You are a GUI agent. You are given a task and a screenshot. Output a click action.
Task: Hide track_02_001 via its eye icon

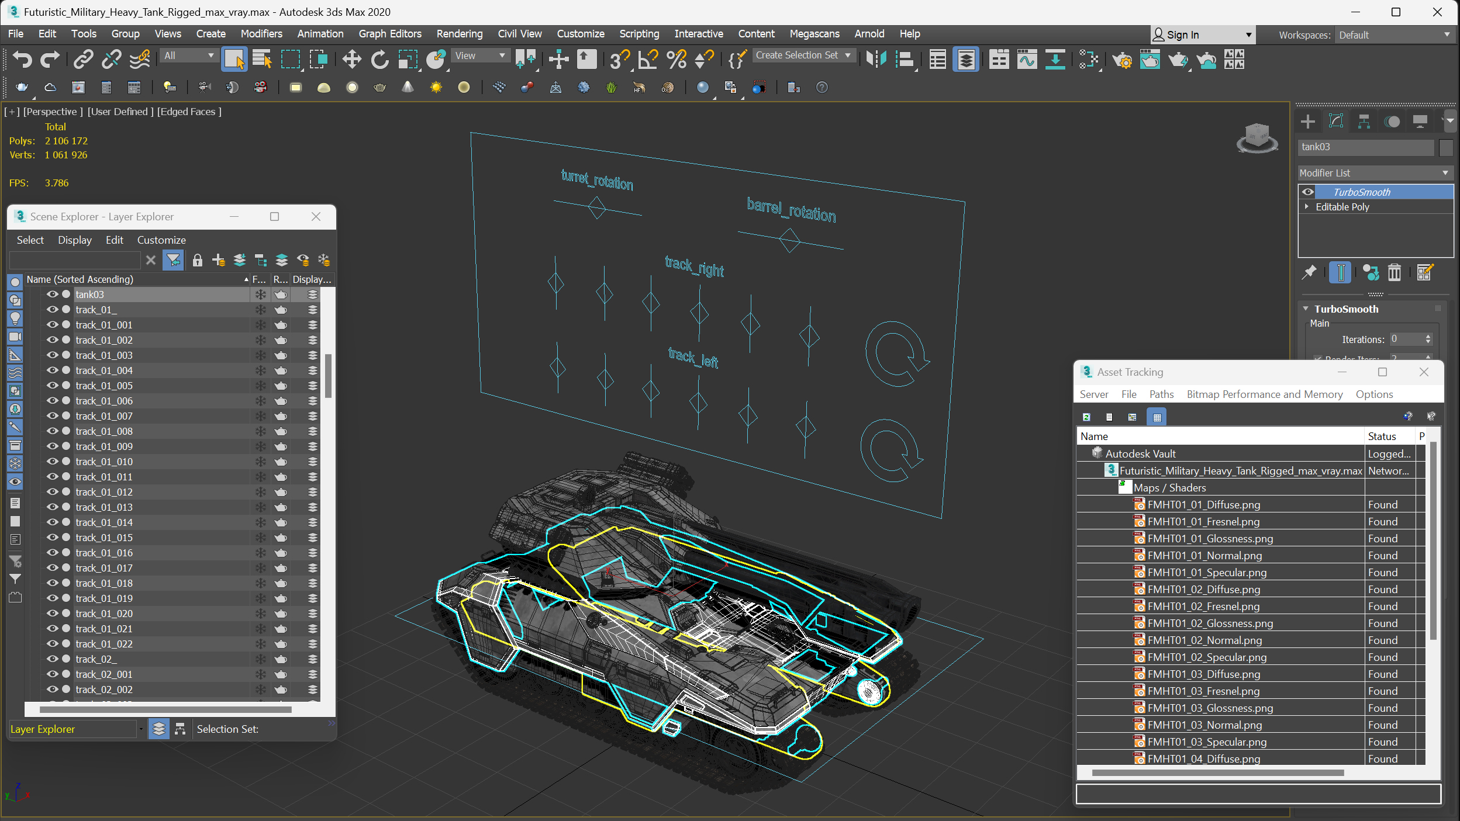click(52, 674)
